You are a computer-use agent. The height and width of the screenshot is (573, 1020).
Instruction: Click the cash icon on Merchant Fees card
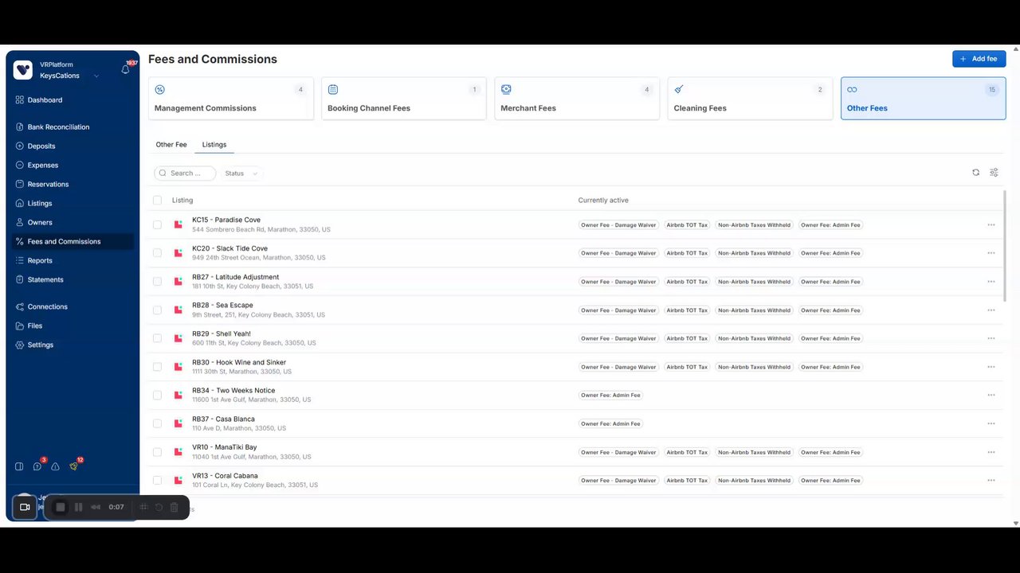(x=506, y=90)
